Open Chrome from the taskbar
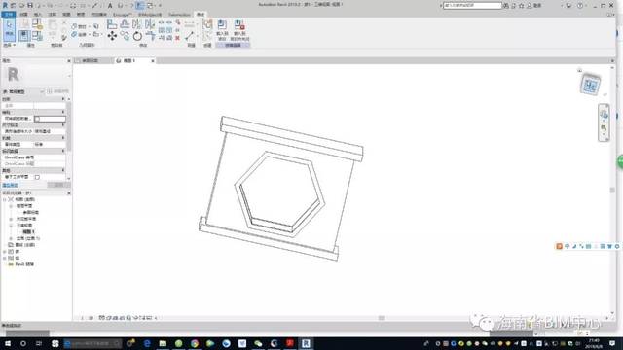This screenshot has width=623, height=350. point(195,343)
